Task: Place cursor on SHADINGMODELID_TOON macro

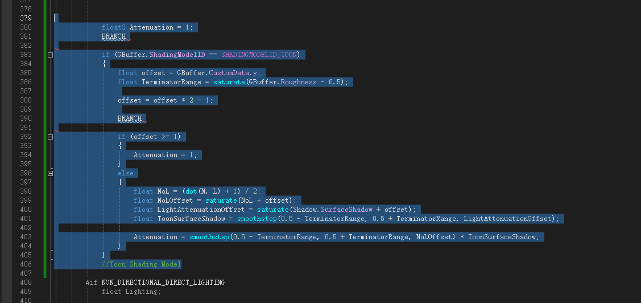Action: [x=260, y=55]
